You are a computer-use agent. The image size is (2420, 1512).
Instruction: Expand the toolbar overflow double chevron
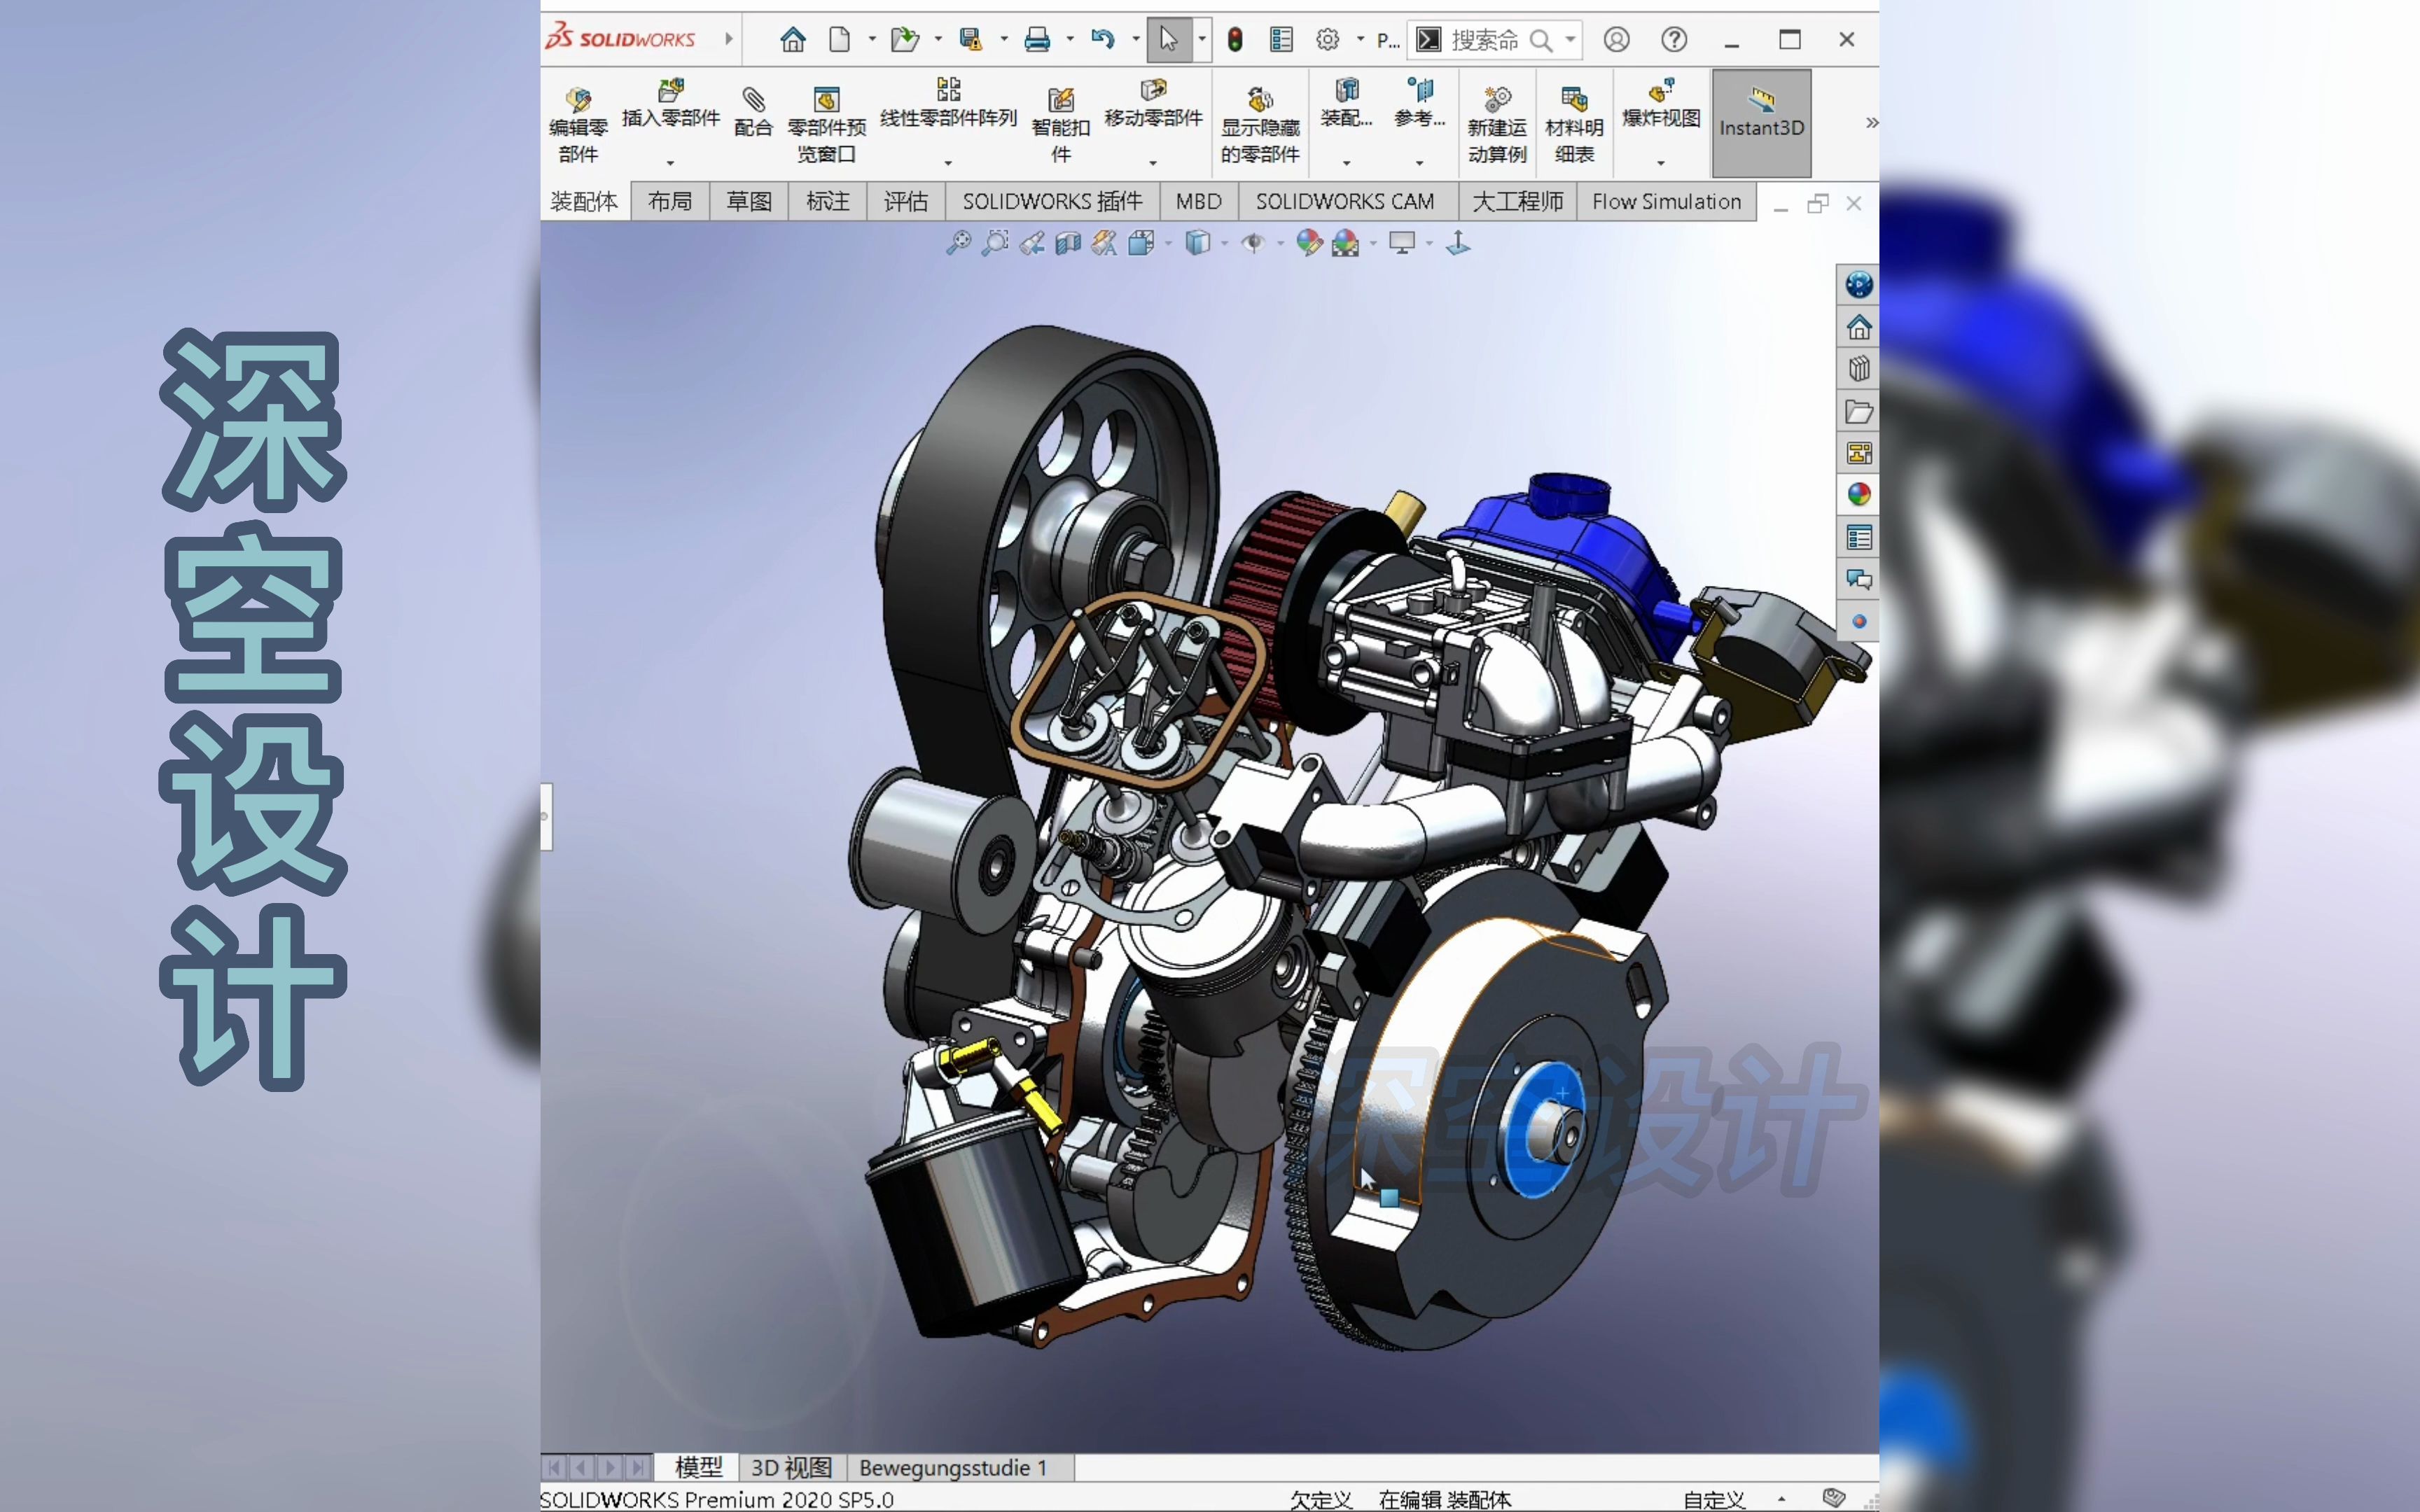tap(1871, 122)
